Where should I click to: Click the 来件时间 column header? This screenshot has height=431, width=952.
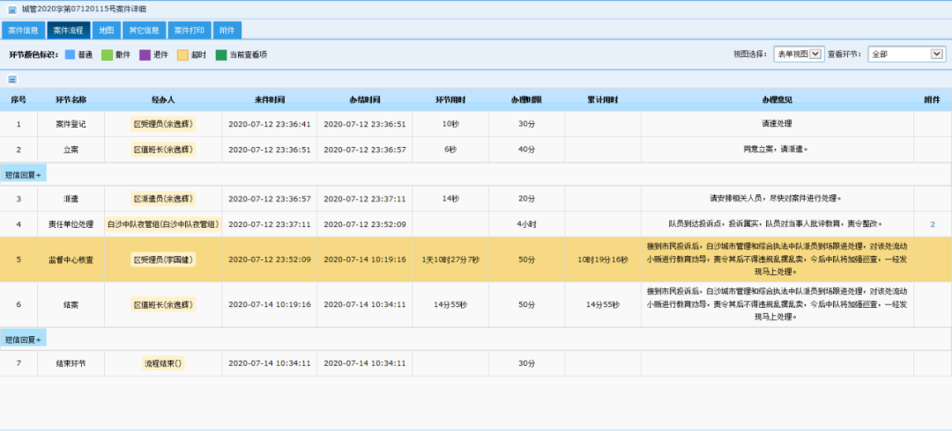(x=270, y=99)
